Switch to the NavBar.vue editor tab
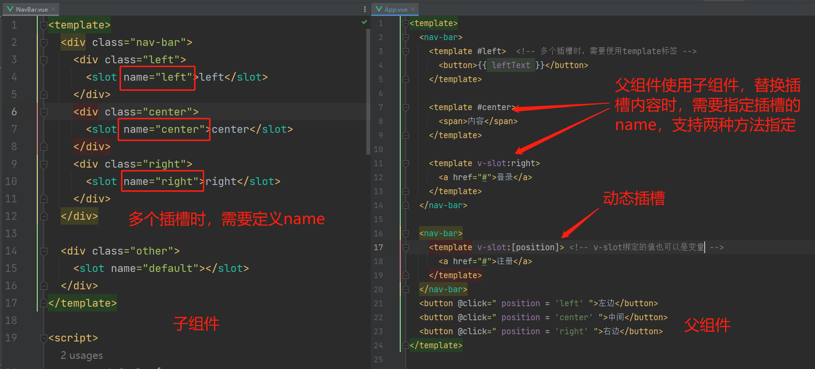The image size is (815, 369). coord(31,9)
